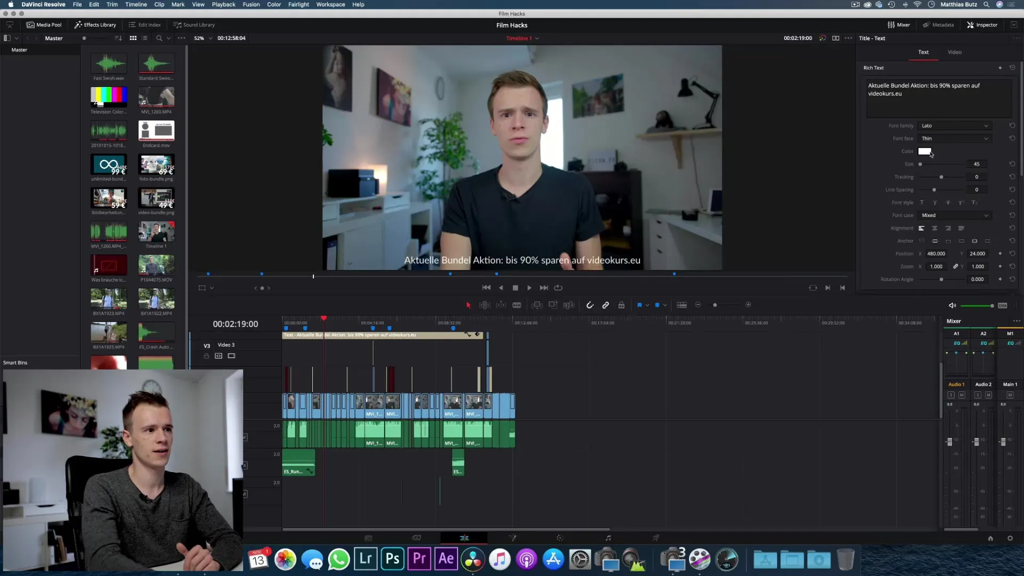This screenshot has height=576, width=1024.
Task: Activate the Trim Edit Mode tool
Action: point(485,305)
